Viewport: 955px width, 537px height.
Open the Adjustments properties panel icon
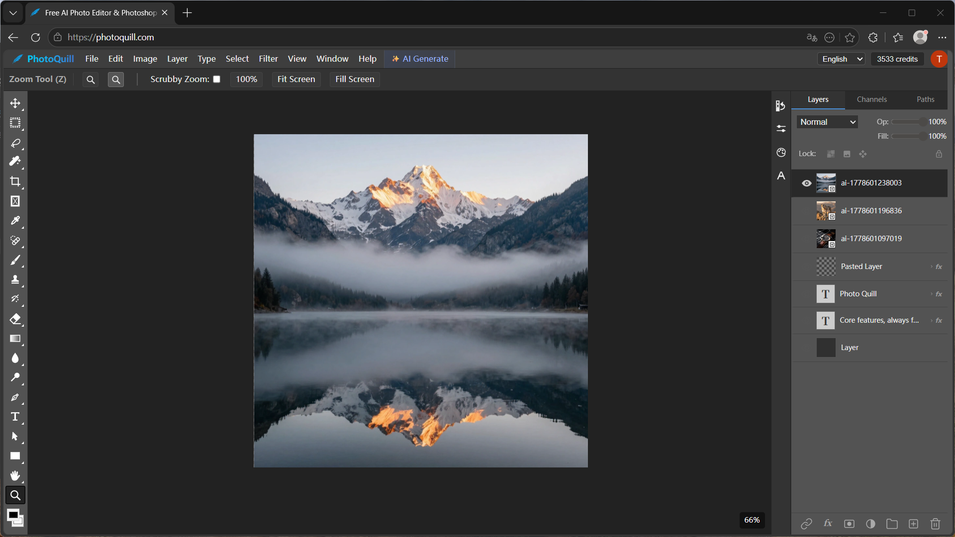coord(781,129)
